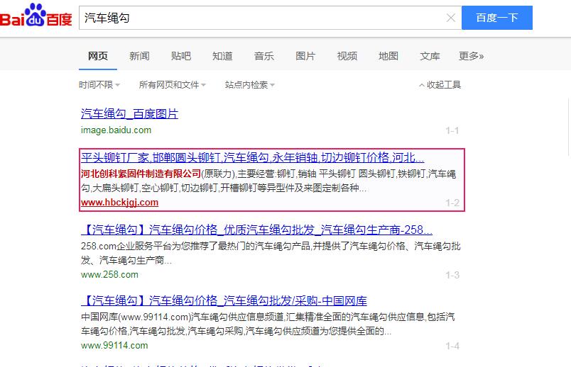Click the 百度一下 search button
The height and width of the screenshot is (367, 571).
coord(496,18)
